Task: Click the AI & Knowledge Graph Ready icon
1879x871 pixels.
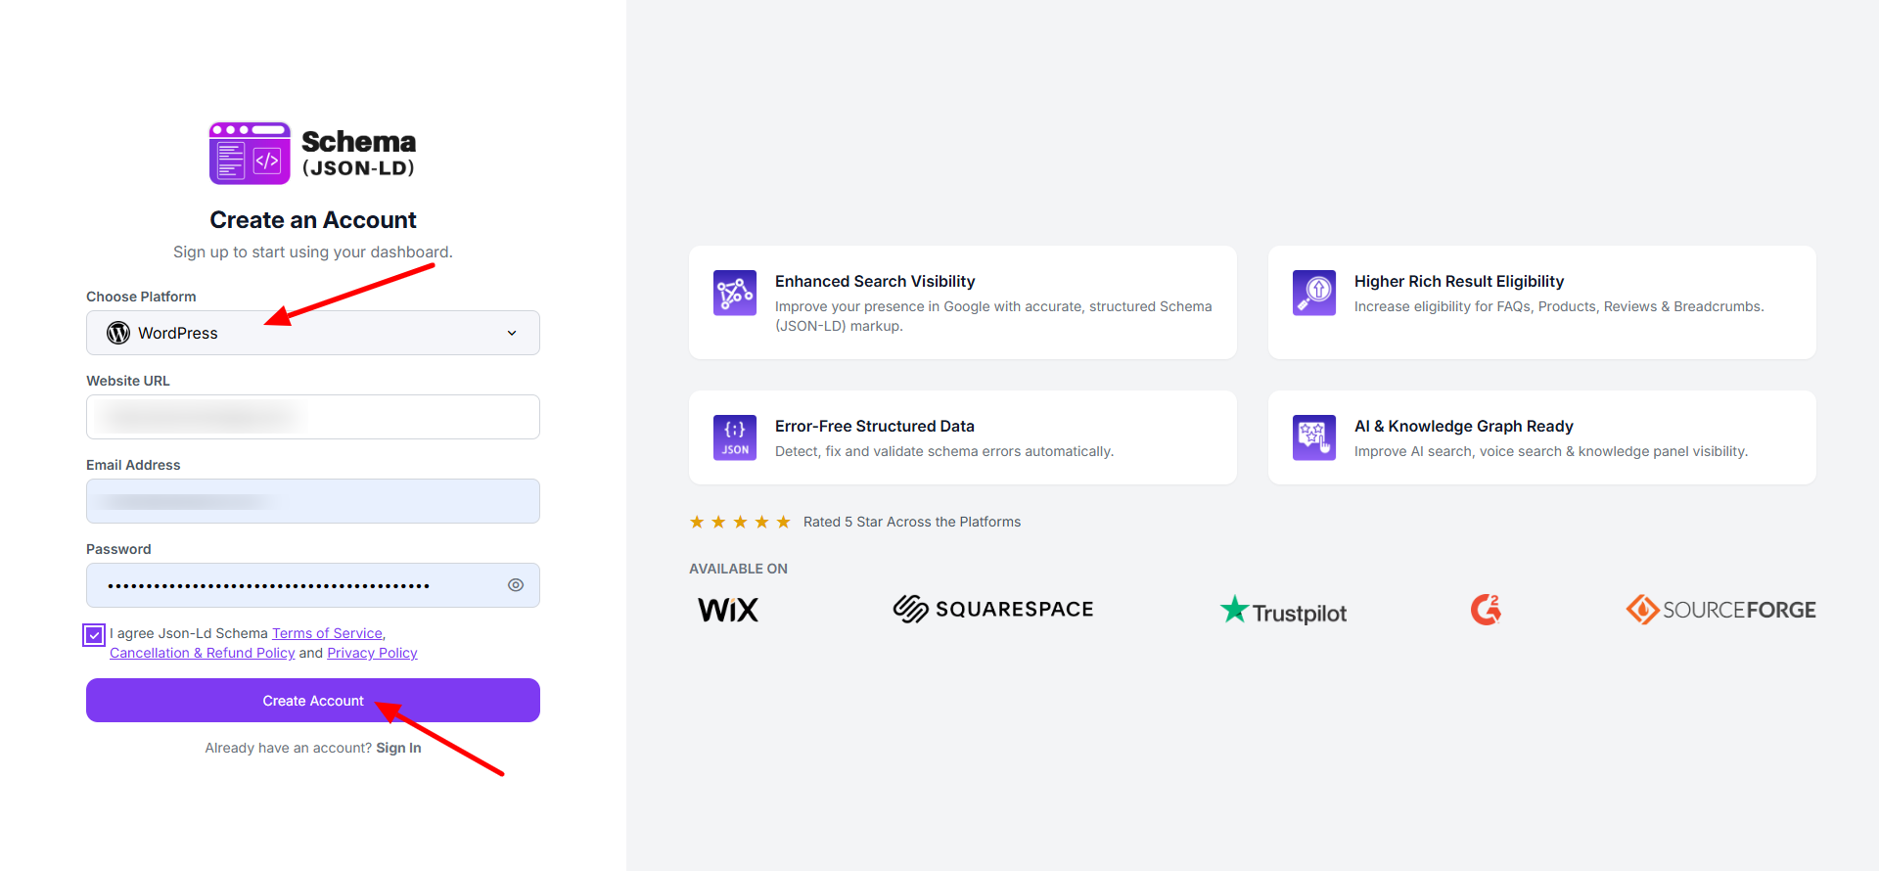Action: point(1313,437)
